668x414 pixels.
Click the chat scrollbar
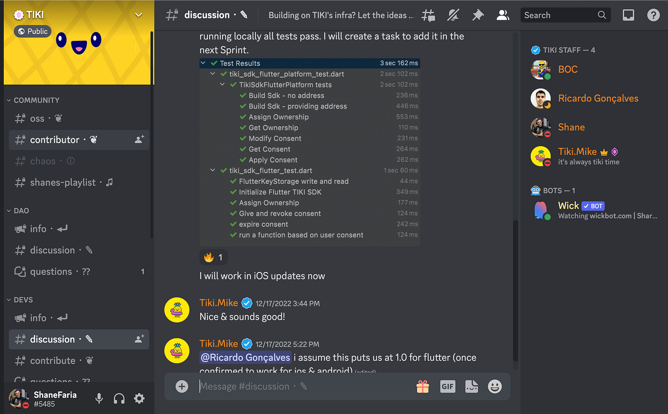[515, 290]
